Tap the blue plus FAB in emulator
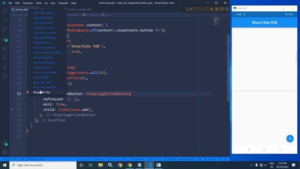The height and width of the screenshot is (169, 300). click(290, 138)
